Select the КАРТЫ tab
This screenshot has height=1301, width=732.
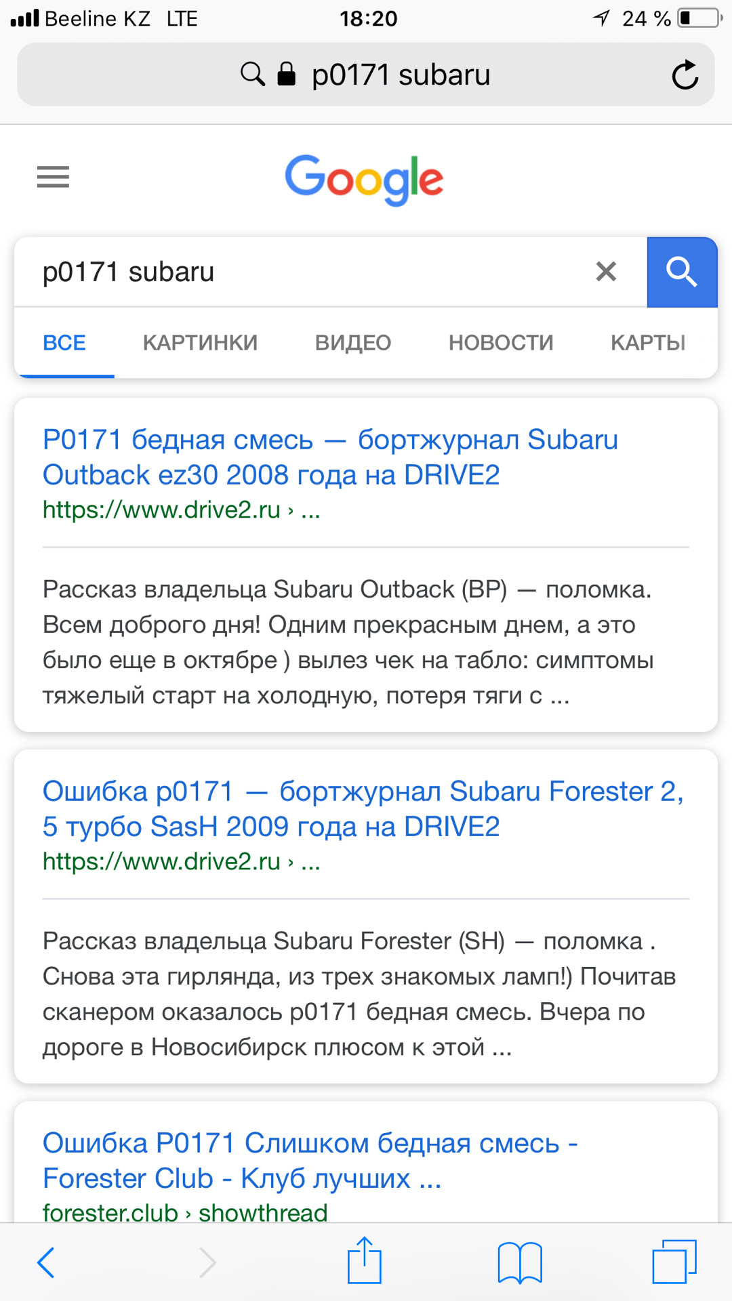click(x=648, y=343)
